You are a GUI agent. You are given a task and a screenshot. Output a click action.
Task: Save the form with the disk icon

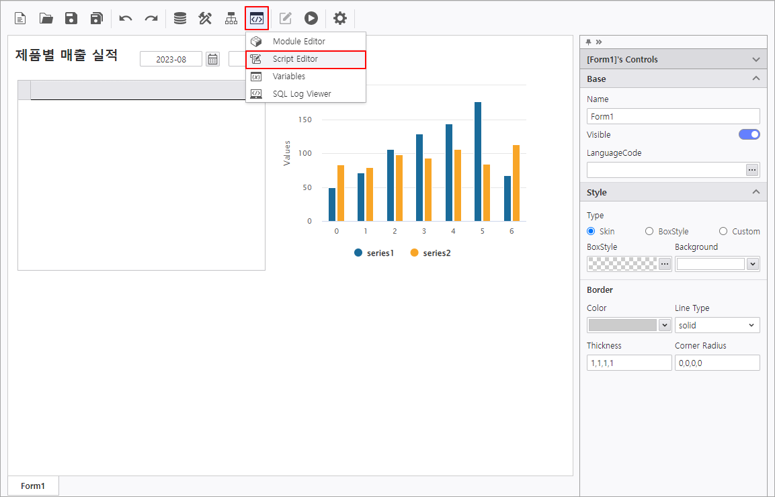[71, 19]
